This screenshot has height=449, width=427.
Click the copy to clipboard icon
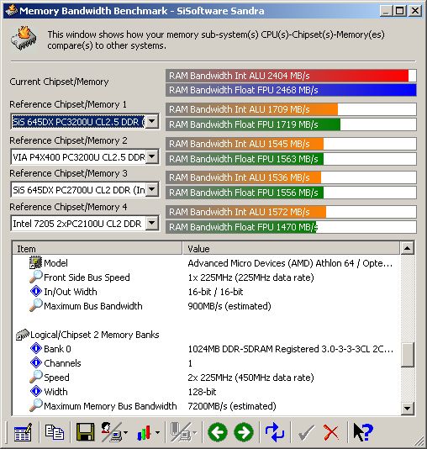[54, 432]
